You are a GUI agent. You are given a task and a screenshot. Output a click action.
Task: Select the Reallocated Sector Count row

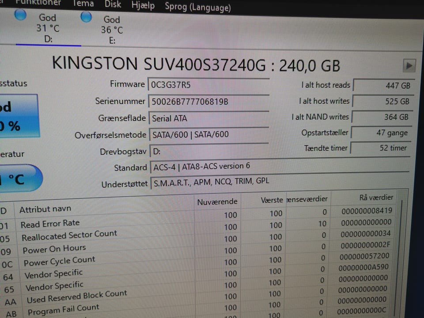[197, 231]
